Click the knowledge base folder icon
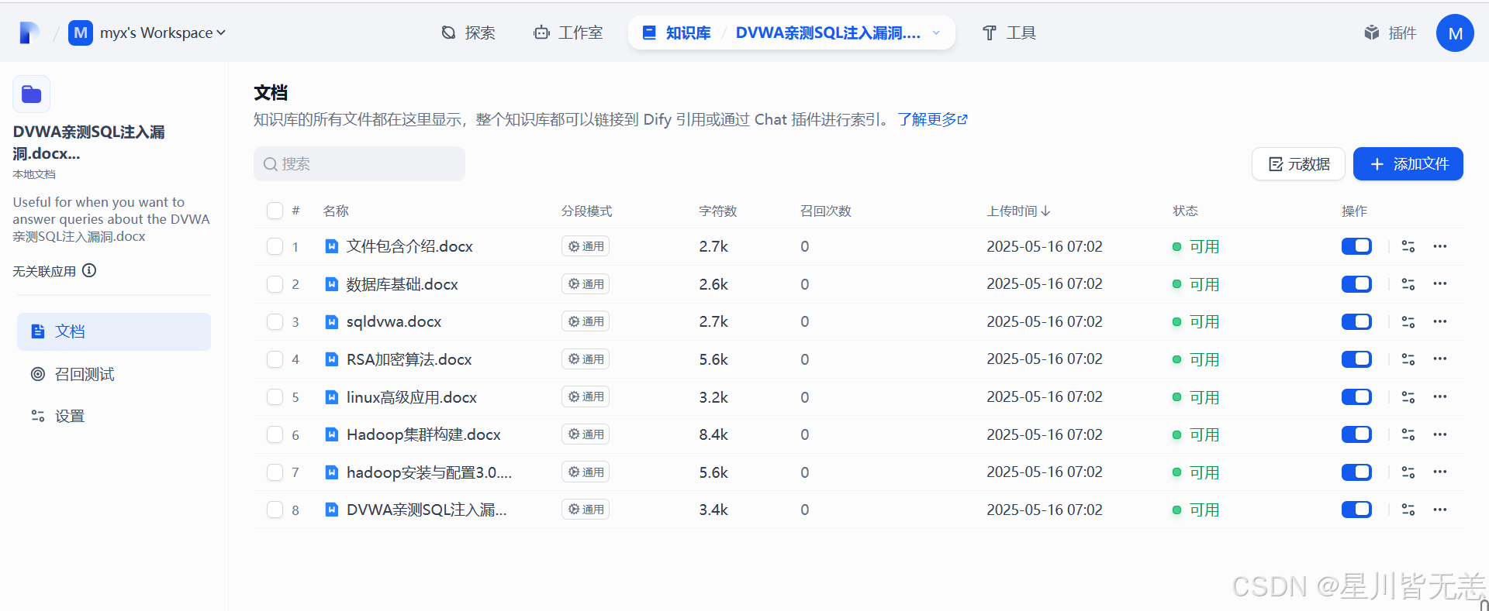This screenshot has width=1489, height=611. tap(32, 94)
